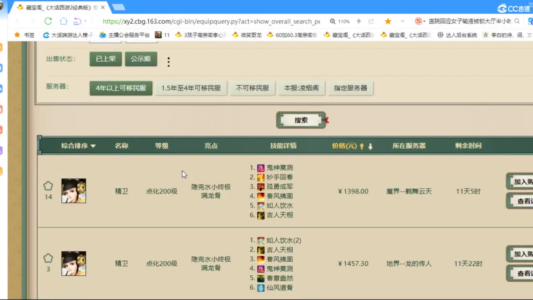Click 妙手回春 skill icon in first listing
Screen dimensions: 533x300
pyautogui.click(x=261, y=177)
